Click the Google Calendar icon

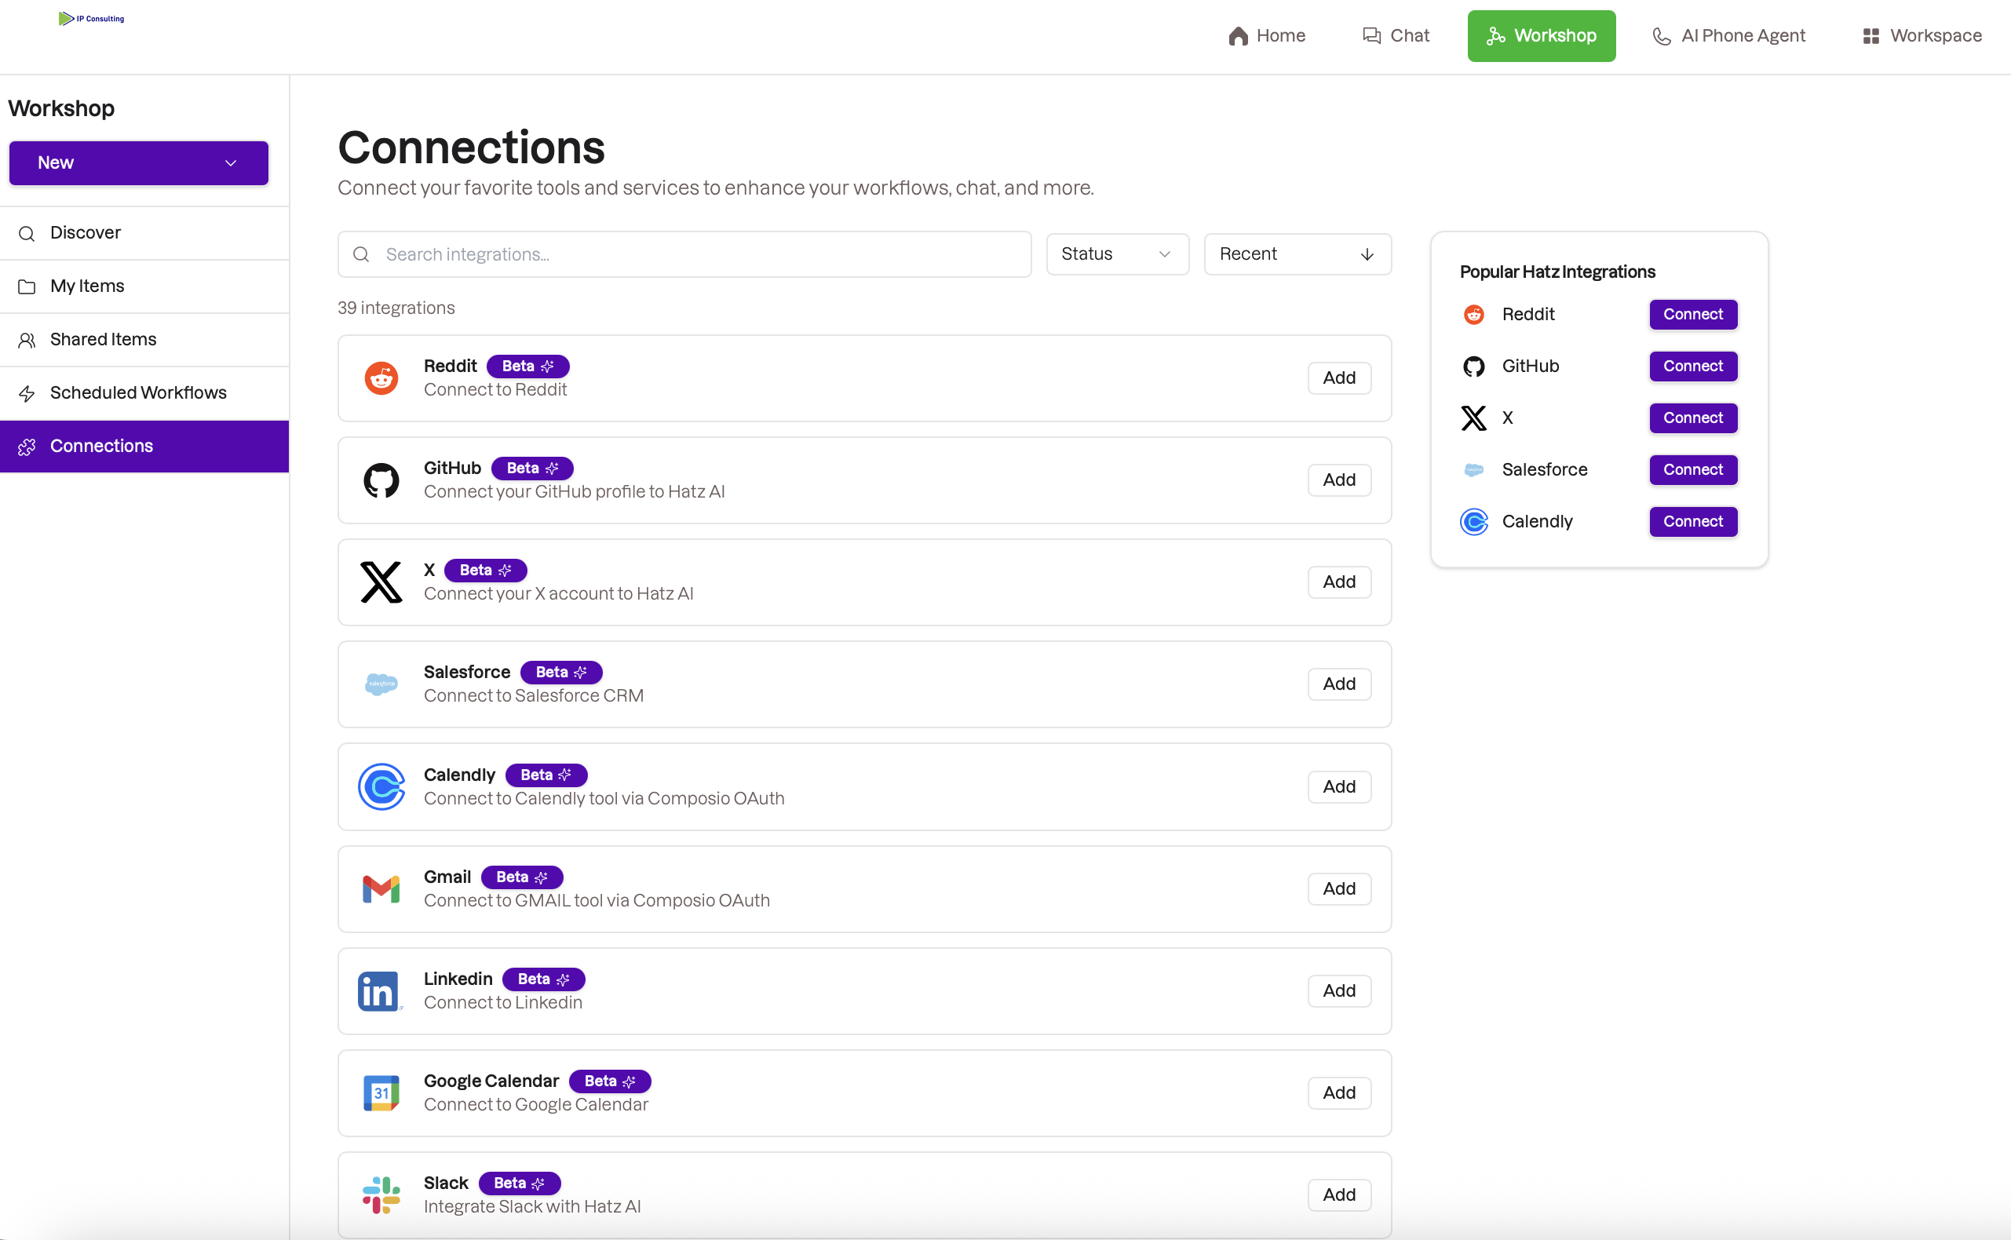tap(381, 1093)
